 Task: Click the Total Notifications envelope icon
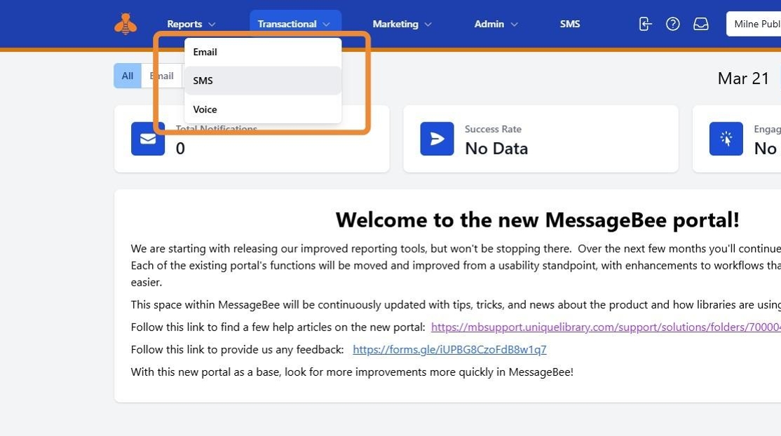click(x=148, y=139)
